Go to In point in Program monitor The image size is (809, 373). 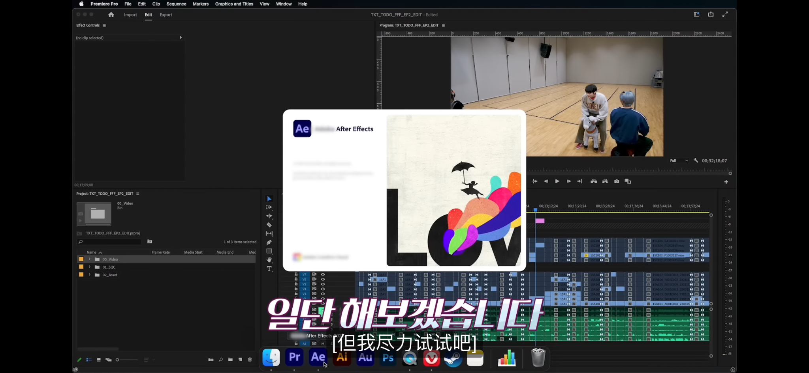pyautogui.click(x=535, y=181)
